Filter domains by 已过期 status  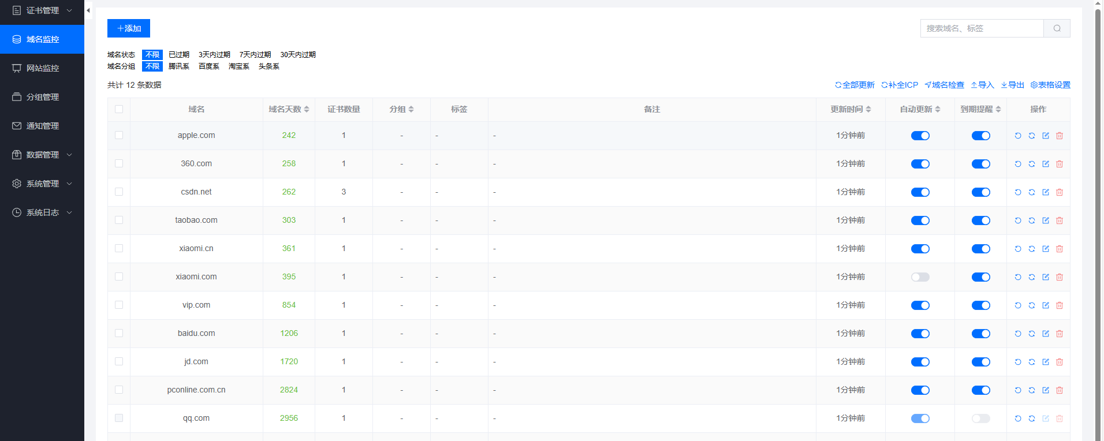pyautogui.click(x=179, y=55)
